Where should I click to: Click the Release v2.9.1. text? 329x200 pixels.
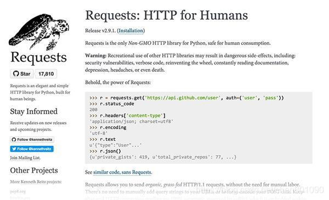(100, 31)
